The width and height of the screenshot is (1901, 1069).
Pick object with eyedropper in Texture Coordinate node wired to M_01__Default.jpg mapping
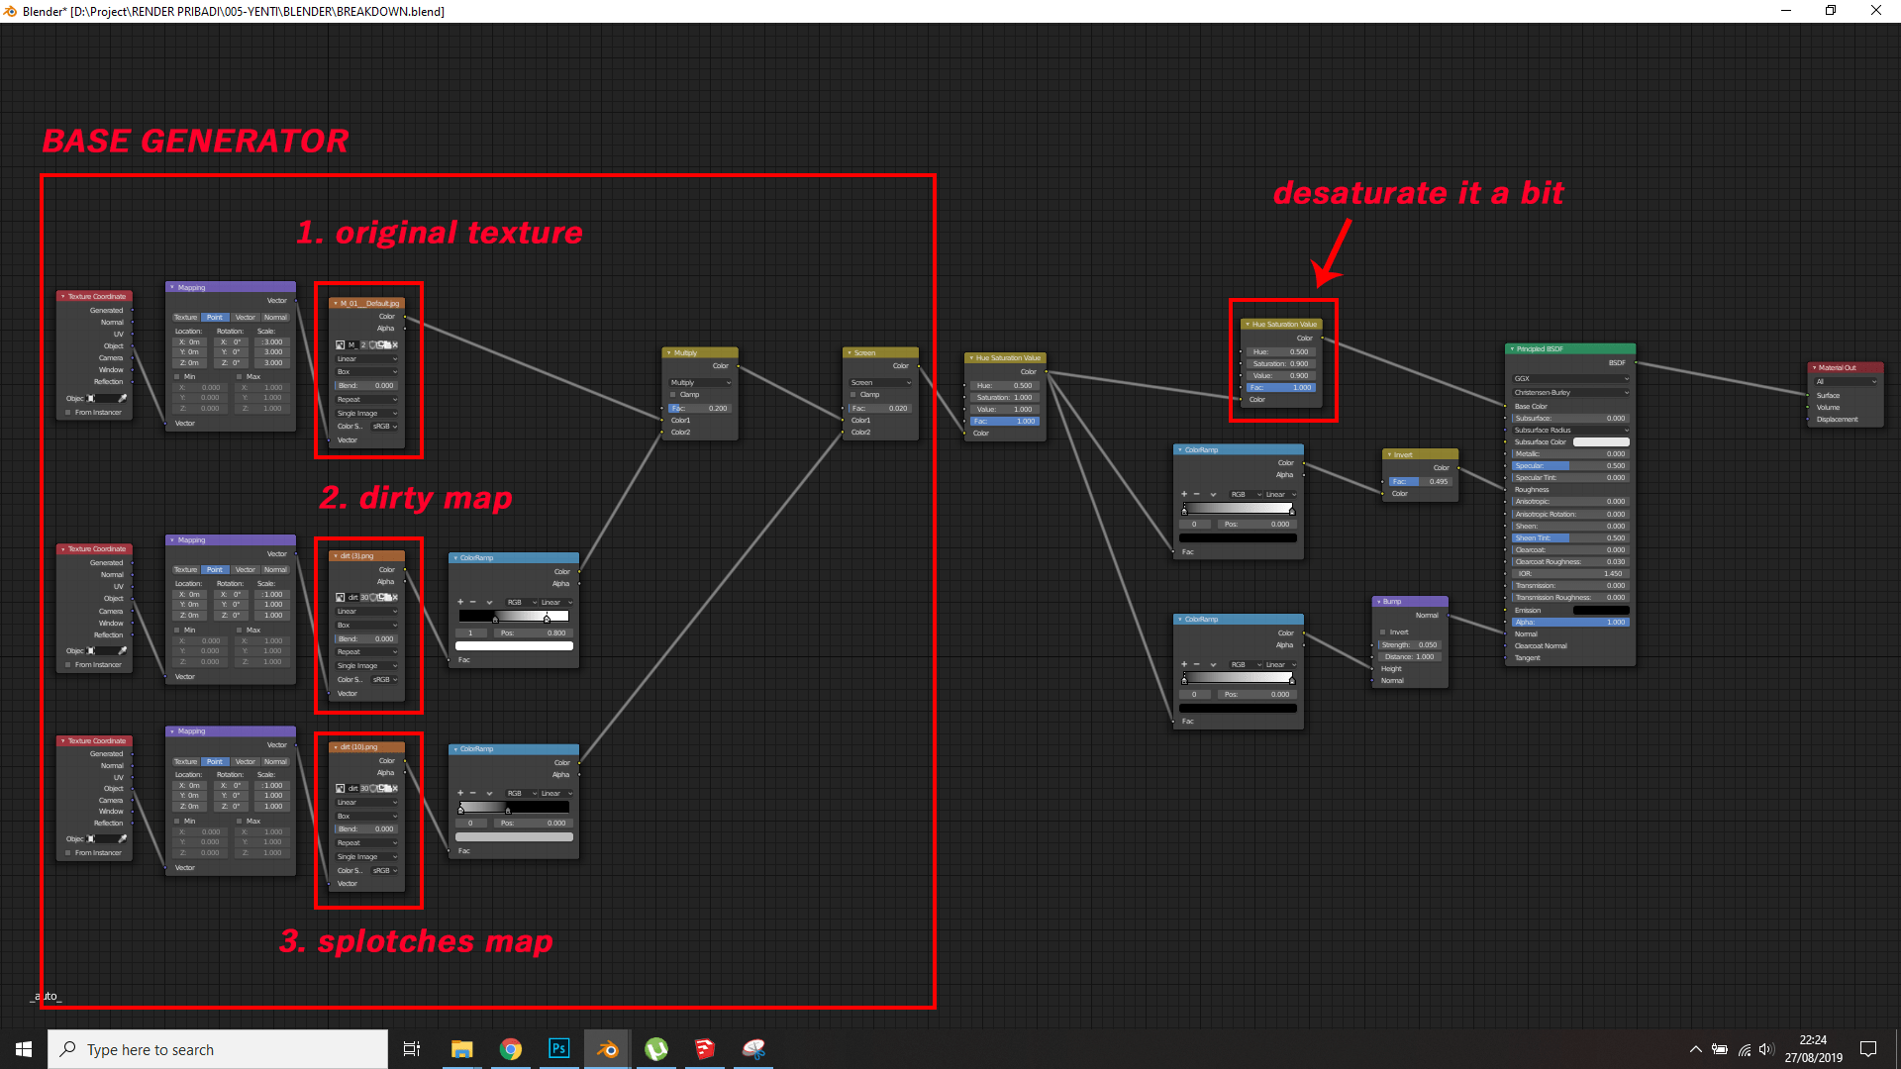(123, 398)
